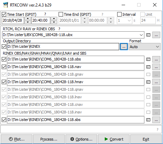Viewport: 163px width, 144px height.
Task: Uncheck the Time Start (GPST) checkbox
Action: click(4, 14)
